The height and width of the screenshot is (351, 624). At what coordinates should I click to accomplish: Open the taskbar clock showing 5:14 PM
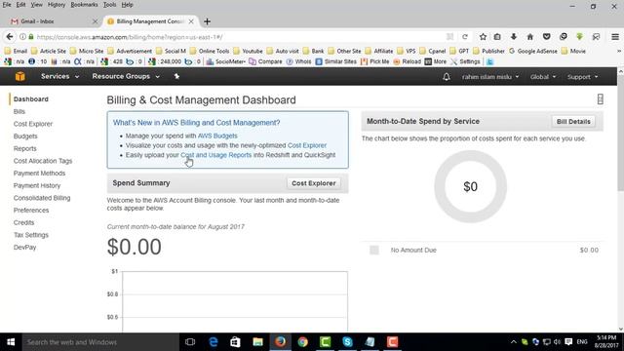pos(605,342)
